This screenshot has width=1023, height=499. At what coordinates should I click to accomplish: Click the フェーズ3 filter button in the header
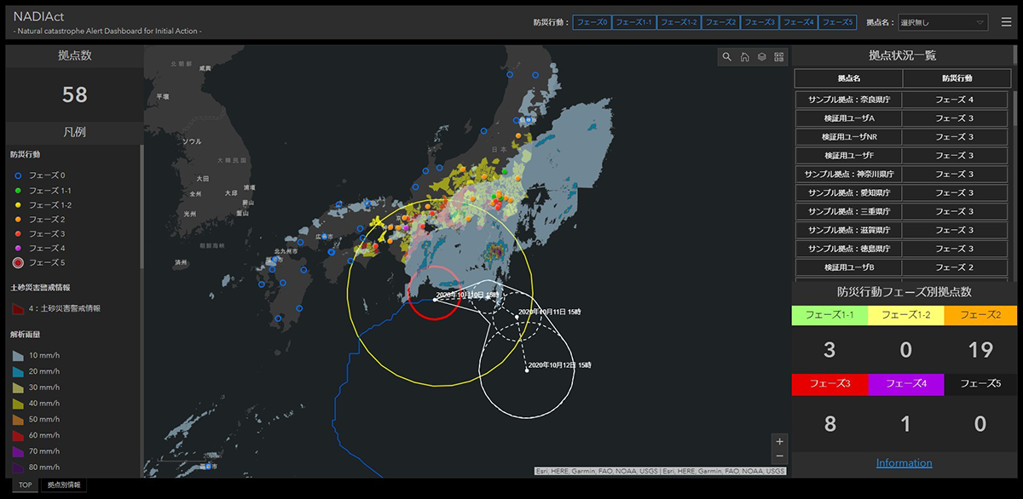click(760, 23)
